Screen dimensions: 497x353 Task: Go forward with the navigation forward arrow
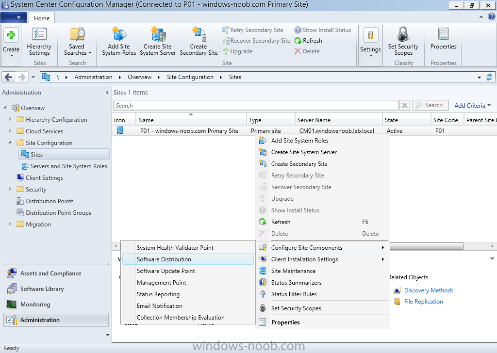pos(21,77)
